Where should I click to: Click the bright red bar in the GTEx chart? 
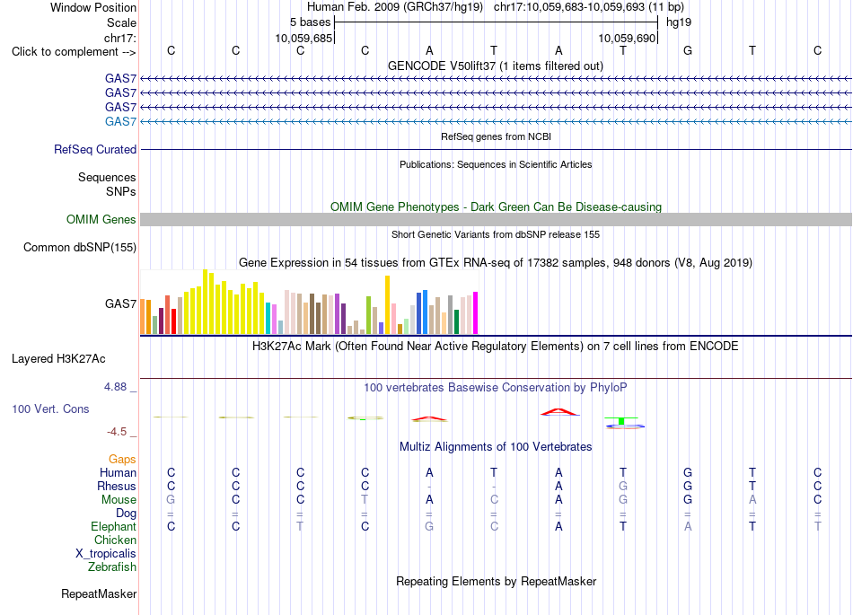pyautogui.click(x=173, y=321)
